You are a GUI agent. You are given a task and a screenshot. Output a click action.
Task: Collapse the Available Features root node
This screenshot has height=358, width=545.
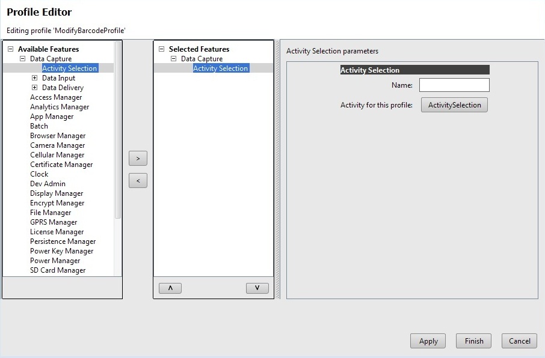[x=10, y=49]
